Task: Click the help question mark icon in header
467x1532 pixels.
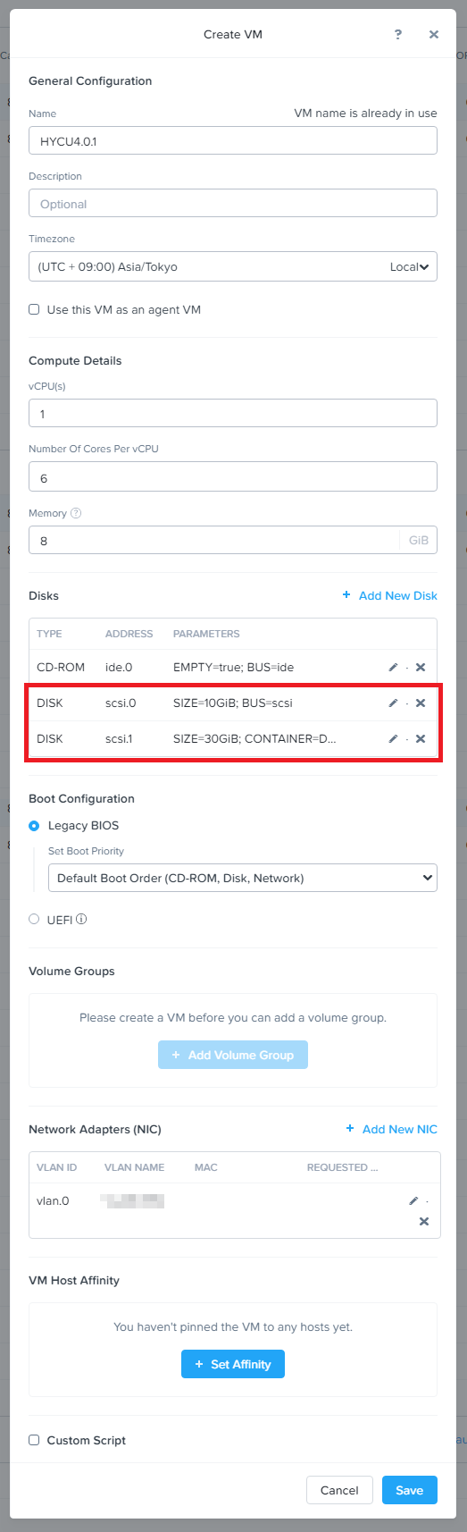Action: point(398,34)
